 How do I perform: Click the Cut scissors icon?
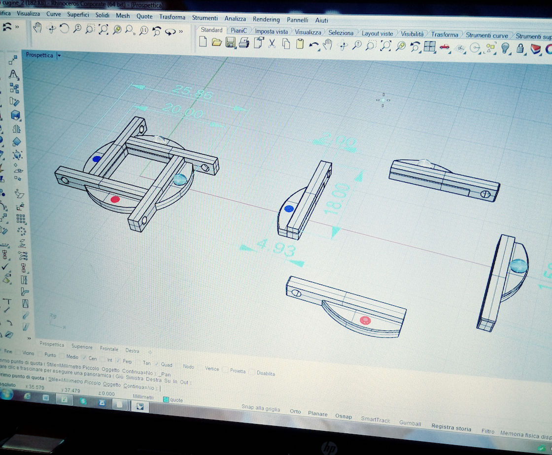click(272, 44)
